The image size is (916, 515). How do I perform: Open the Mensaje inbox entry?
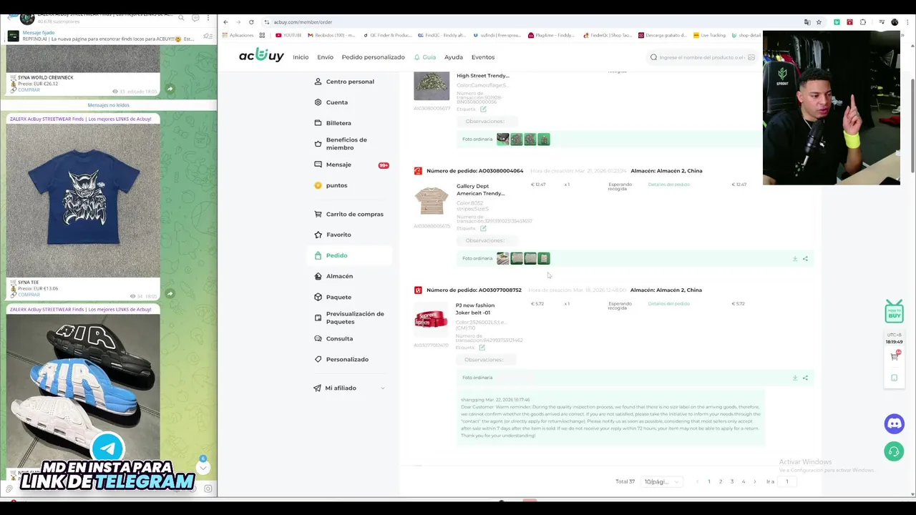click(x=338, y=165)
